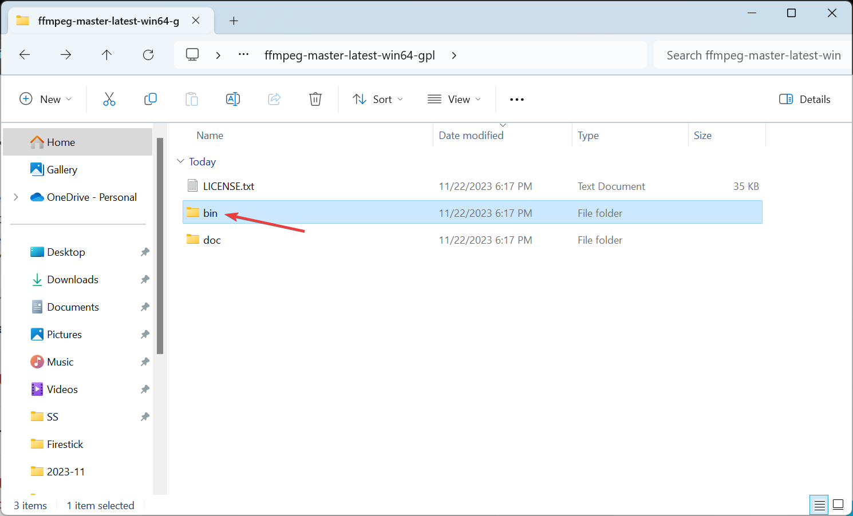Expand the OneDrive - Personal tree node

click(16, 197)
